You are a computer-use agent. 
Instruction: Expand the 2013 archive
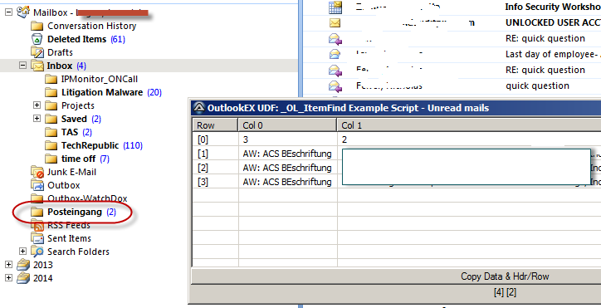point(8,265)
